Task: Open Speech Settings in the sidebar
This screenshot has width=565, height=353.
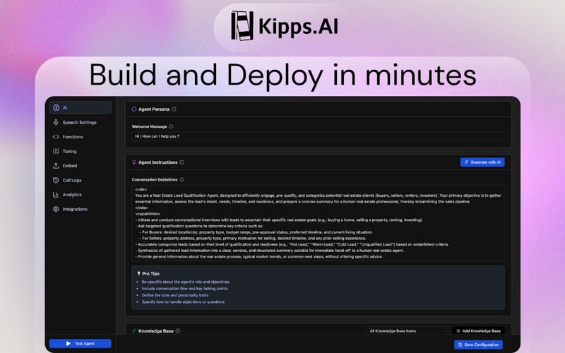Action: [80, 122]
